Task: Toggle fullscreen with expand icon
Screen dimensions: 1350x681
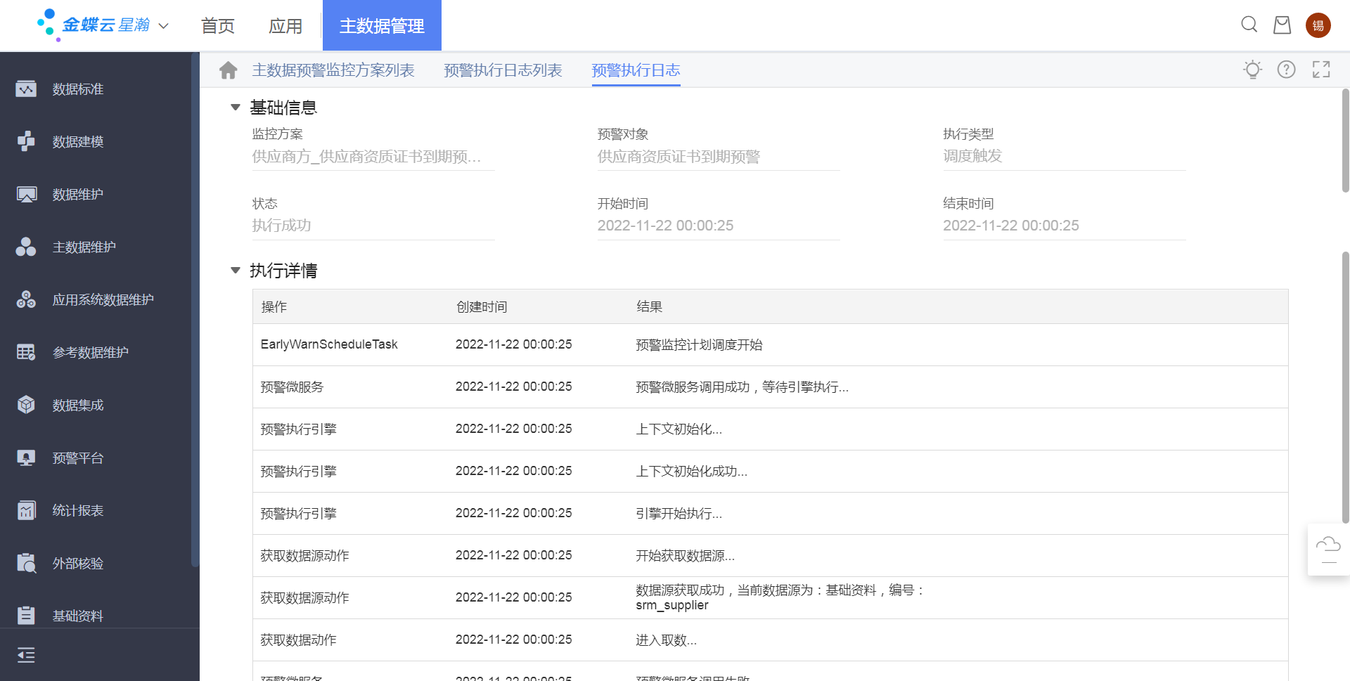Action: (1321, 70)
